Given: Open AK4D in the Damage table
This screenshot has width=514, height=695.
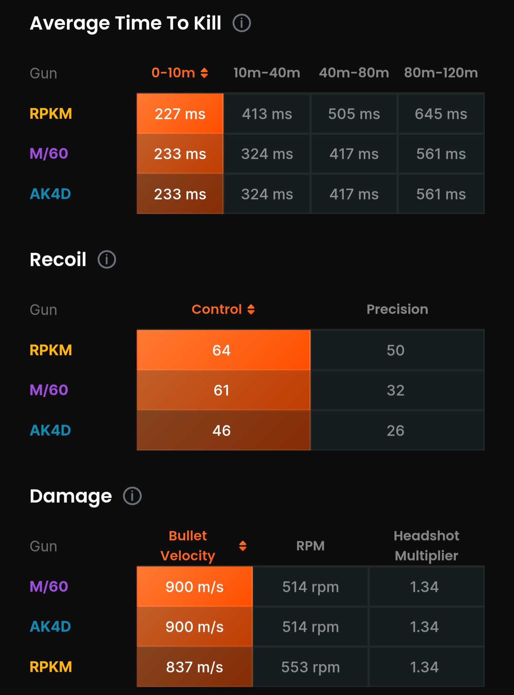Looking at the screenshot, I should [x=50, y=627].
